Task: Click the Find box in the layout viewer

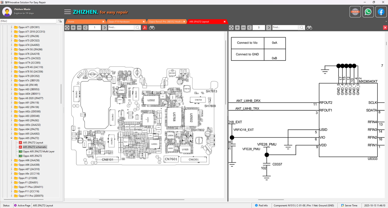Action: coord(121,28)
